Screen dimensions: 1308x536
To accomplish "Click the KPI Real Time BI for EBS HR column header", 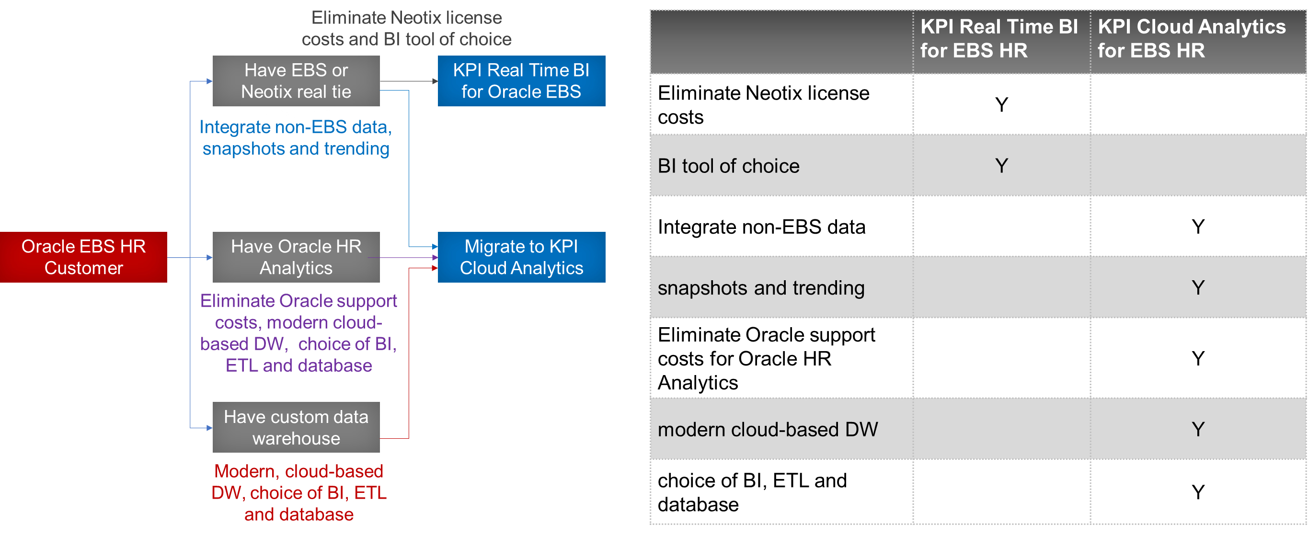I will (x=998, y=39).
